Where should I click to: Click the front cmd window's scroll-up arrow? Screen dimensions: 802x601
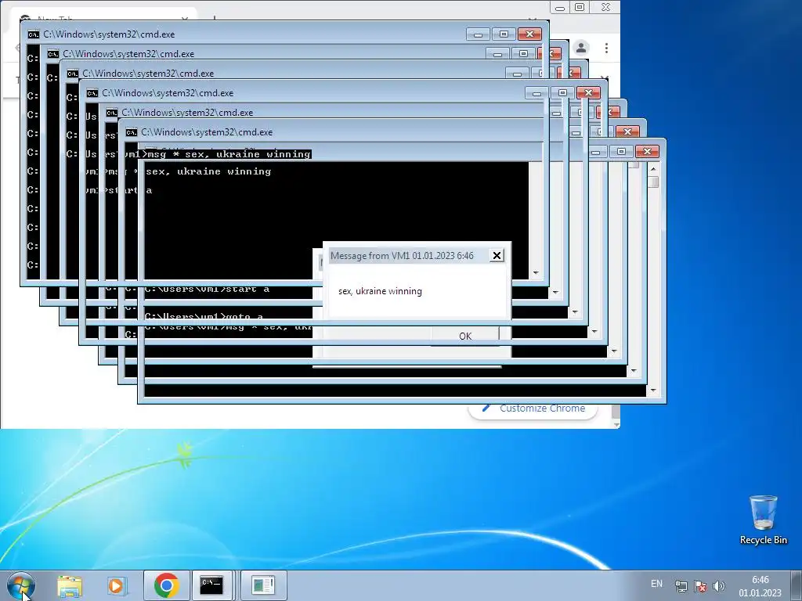(x=653, y=167)
